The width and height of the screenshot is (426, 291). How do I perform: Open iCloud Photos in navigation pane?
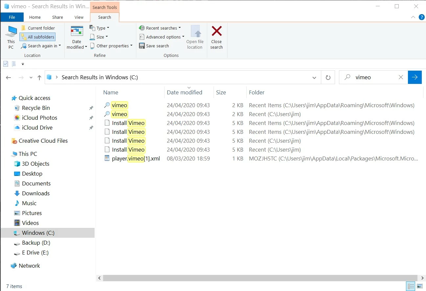(39, 118)
